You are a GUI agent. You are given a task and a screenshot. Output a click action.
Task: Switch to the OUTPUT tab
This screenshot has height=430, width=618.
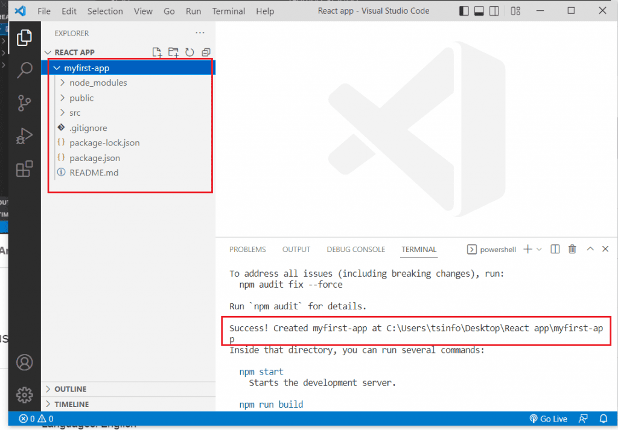tap(296, 249)
